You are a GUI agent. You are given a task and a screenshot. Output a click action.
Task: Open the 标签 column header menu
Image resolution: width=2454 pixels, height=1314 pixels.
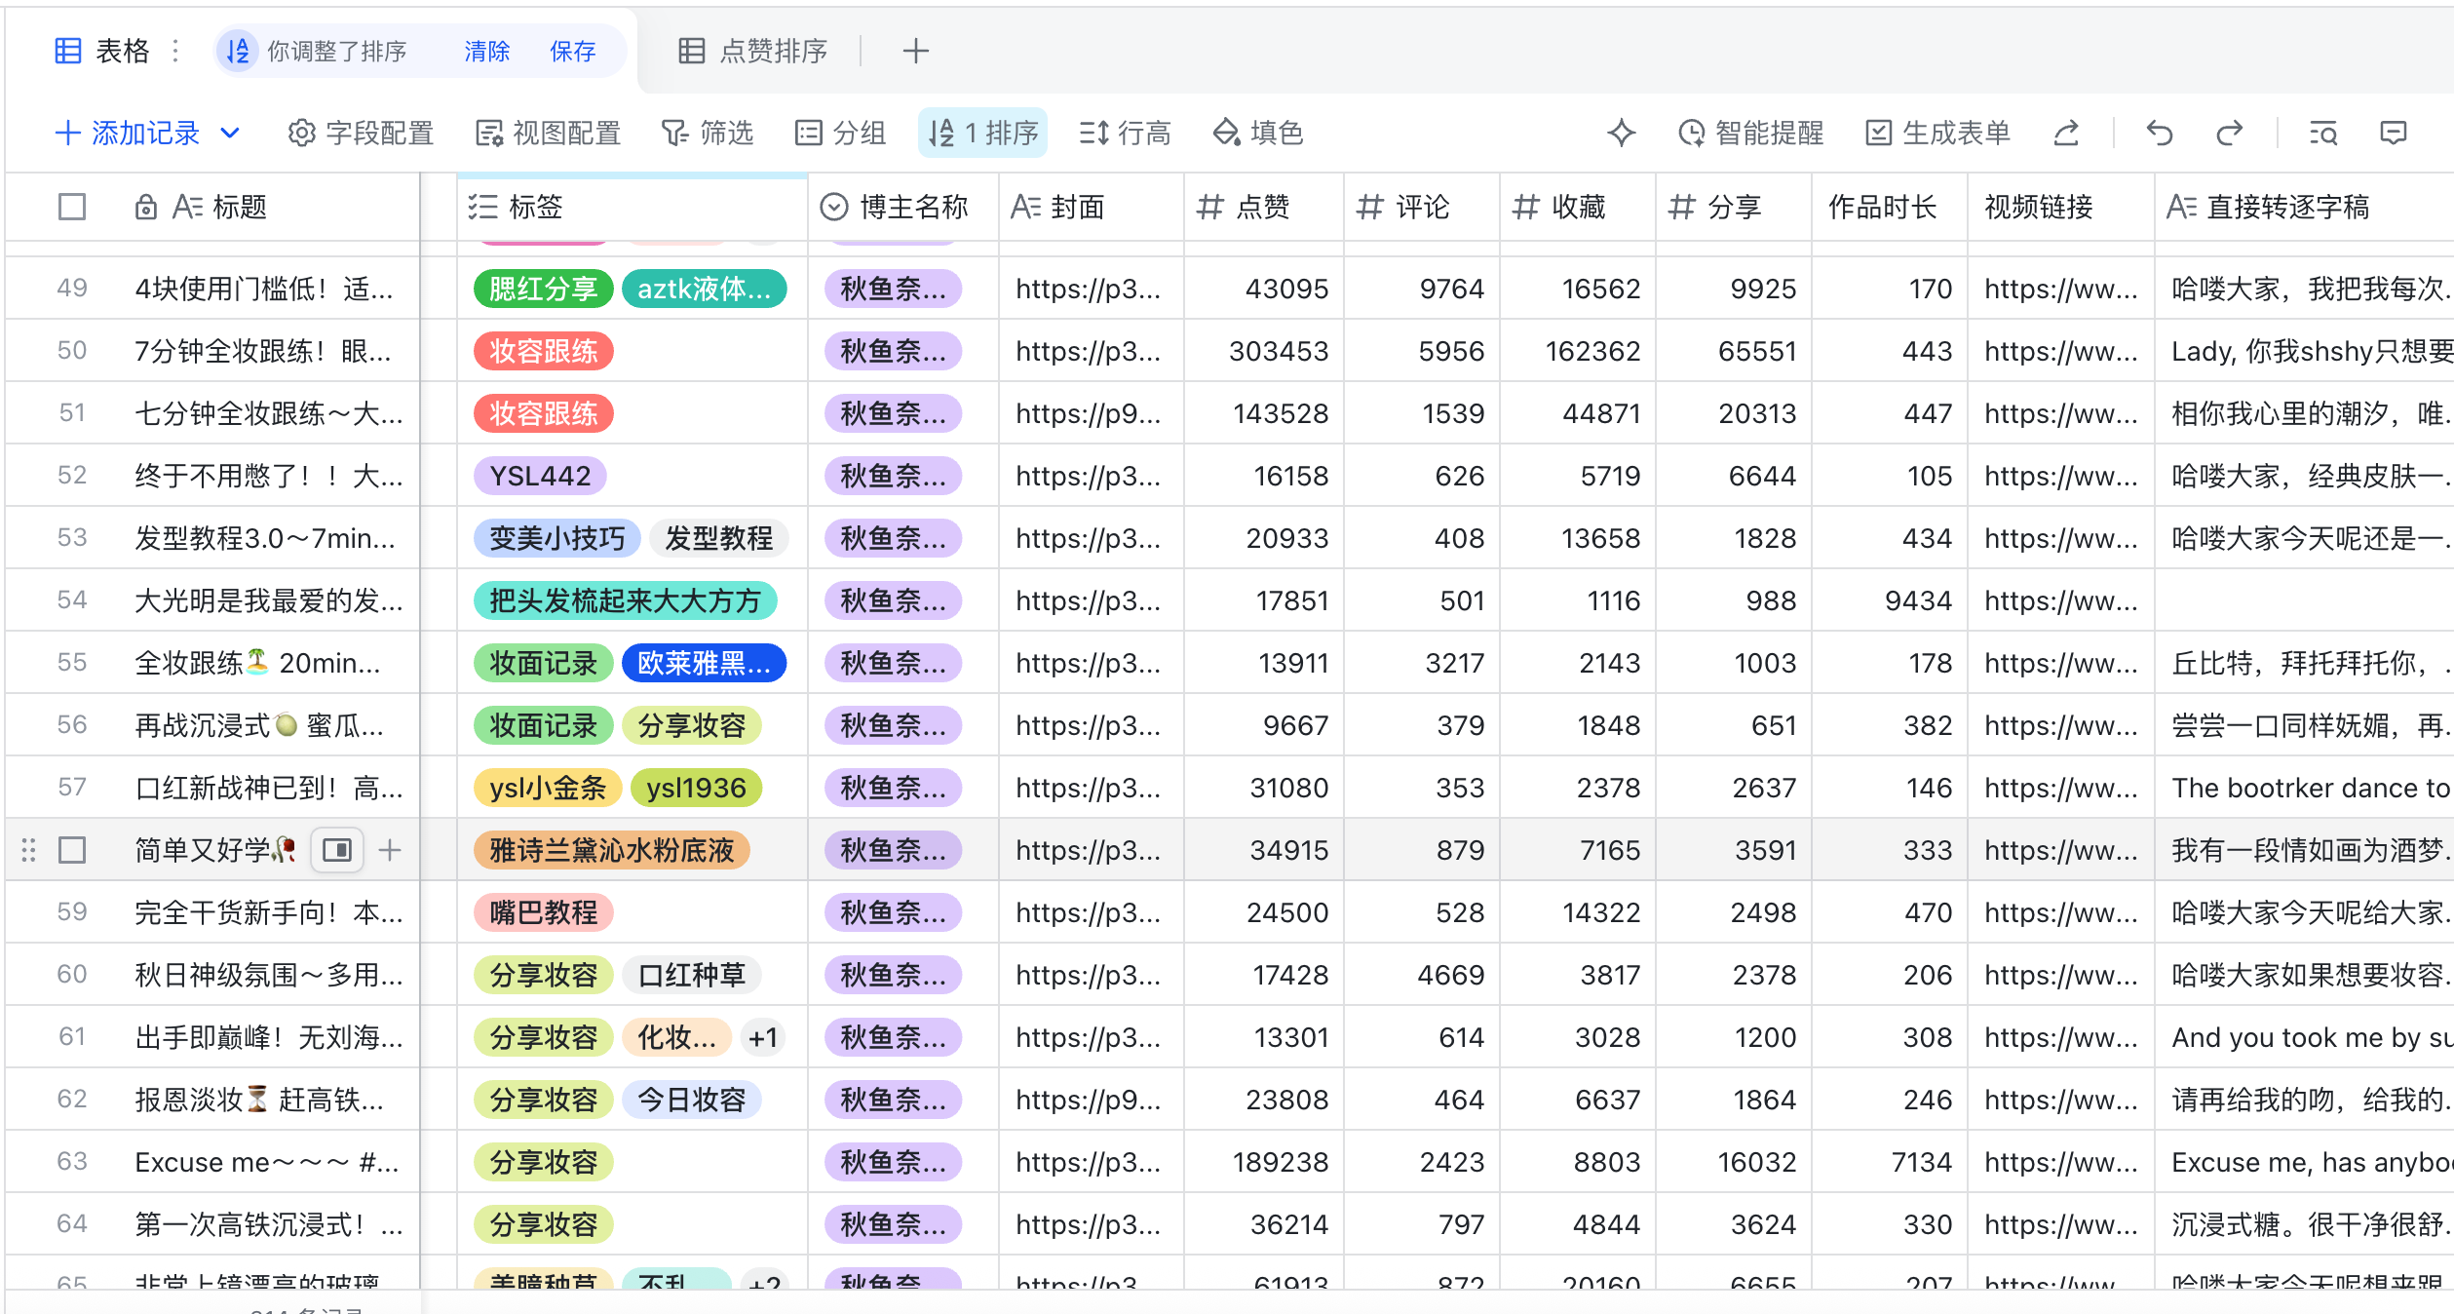click(633, 207)
